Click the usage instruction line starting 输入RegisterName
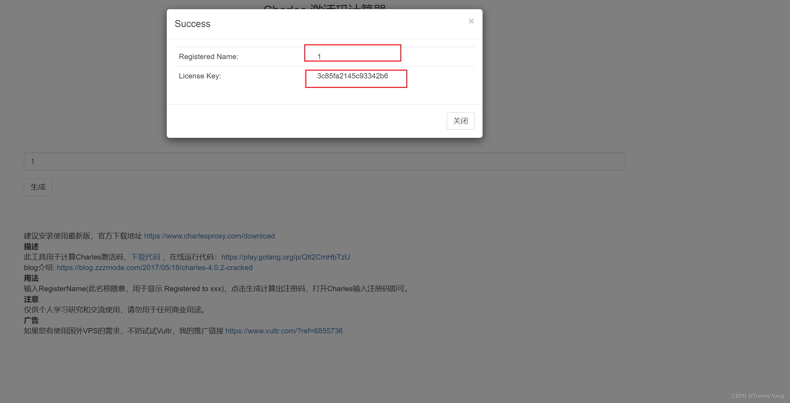 [x=217, y=289]
